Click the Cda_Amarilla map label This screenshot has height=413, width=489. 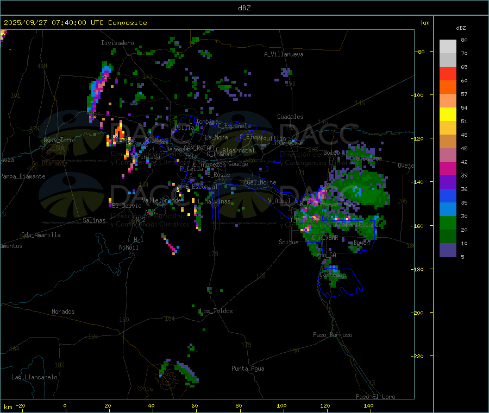(41, 235)
